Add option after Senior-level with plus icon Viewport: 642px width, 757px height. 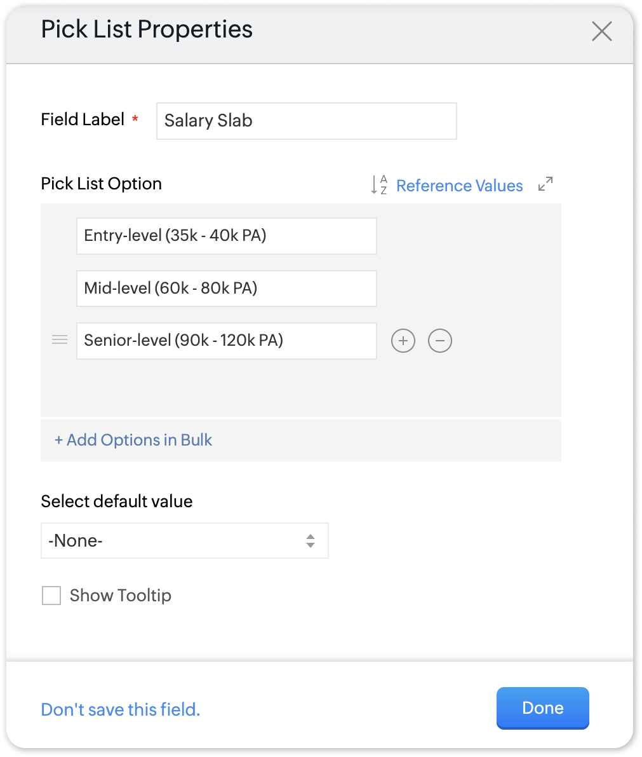coord(403,341)
